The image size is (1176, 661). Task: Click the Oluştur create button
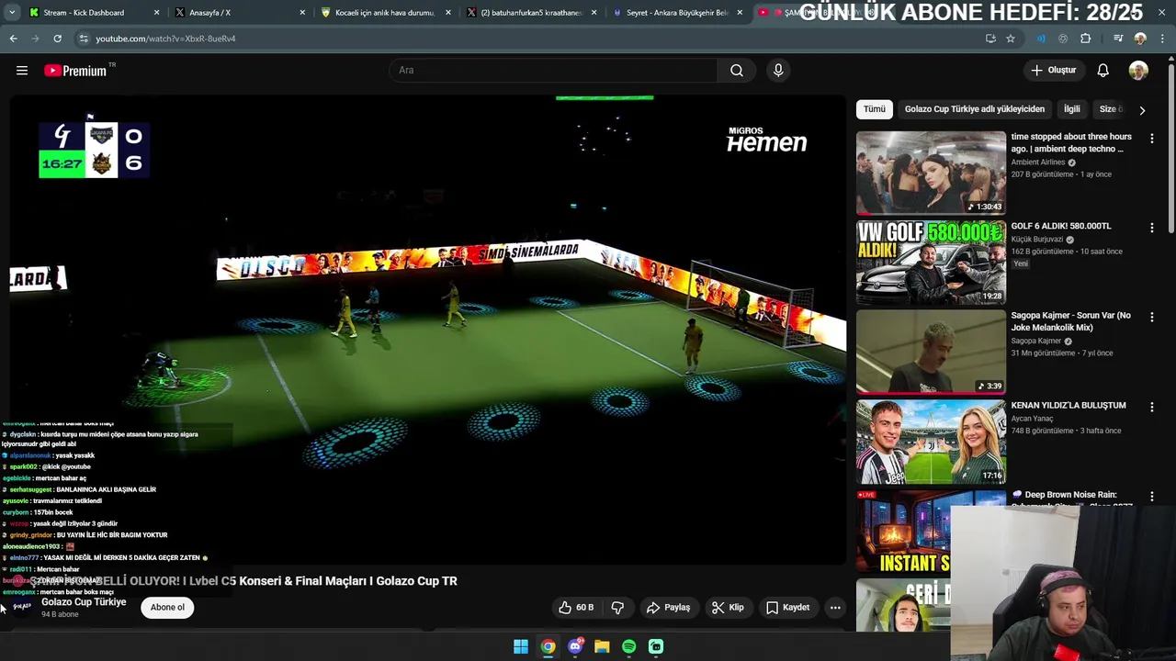(1053, 71)
